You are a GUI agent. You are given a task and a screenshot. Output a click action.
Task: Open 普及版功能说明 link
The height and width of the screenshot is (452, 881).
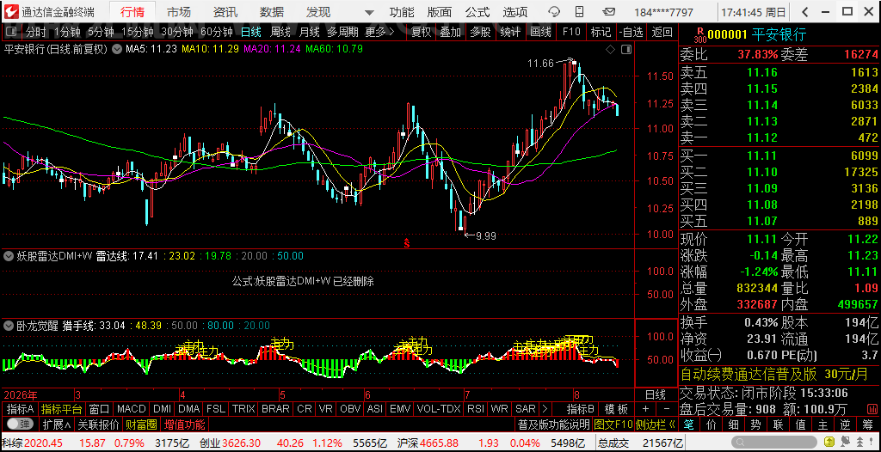[x=553, y=424]
